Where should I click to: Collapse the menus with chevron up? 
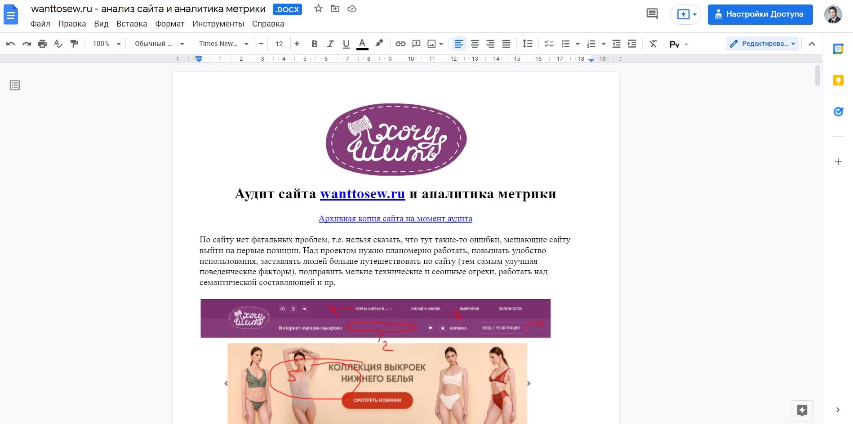pyautogui.click(x=812, y=44)
